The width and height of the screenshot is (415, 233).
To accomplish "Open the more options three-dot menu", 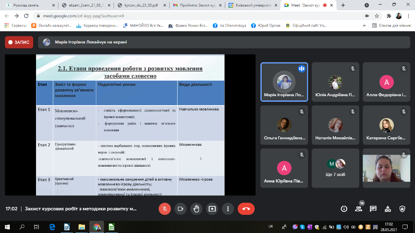I will [x=228, y=209].
